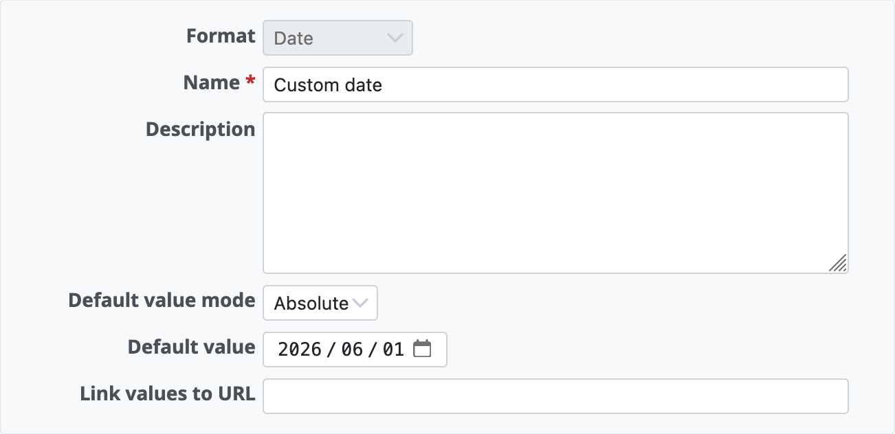Image resolution: width=895 pixels, height=434 pixels.
Task: Select the year 2026 segment
Action: 300,350
